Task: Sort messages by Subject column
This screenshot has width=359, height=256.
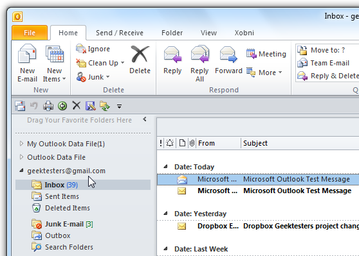Action: [x=300, y=143]
